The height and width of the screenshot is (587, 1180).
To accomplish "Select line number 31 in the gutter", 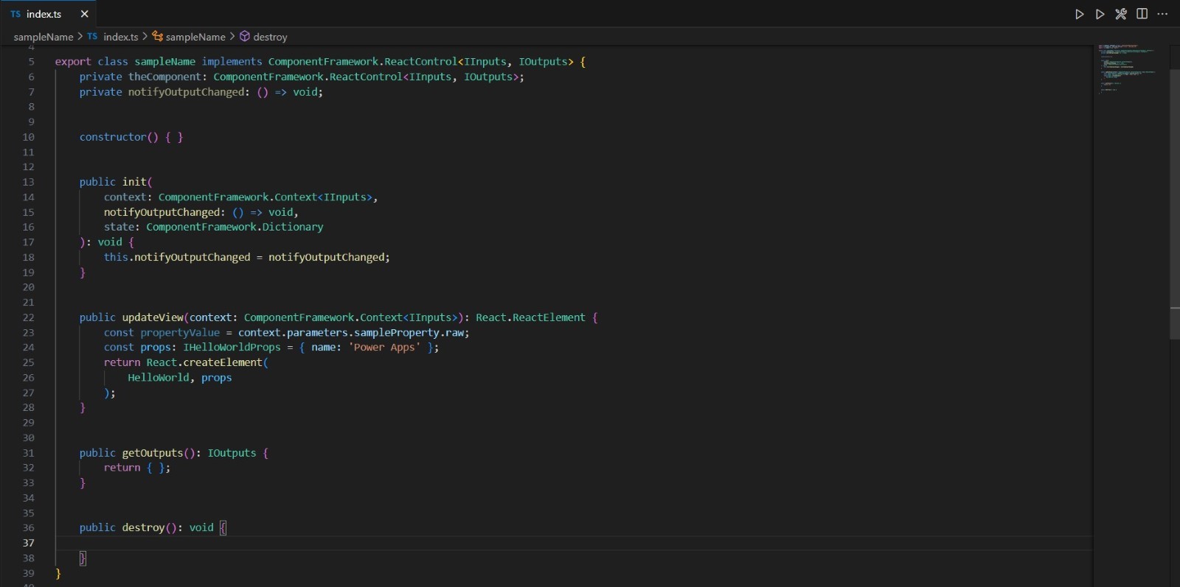I will [28, 453].
